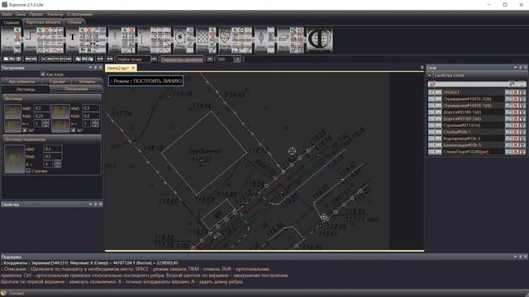Toggle the left staircase 90° checkbox
Viewport: 529px width, 297px height.
pos(25,130)
